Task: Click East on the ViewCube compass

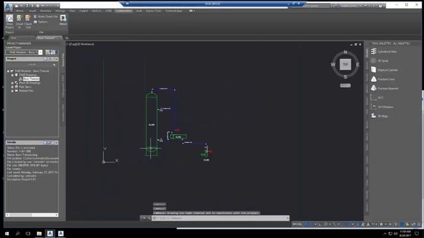Action: tap(358, 65)
